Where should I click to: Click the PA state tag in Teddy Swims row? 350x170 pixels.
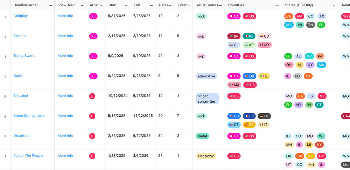coord(320,56)
